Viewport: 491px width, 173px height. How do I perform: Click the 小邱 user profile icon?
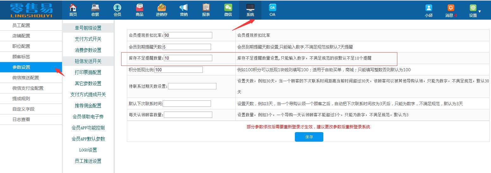click(x=429, y=8)
